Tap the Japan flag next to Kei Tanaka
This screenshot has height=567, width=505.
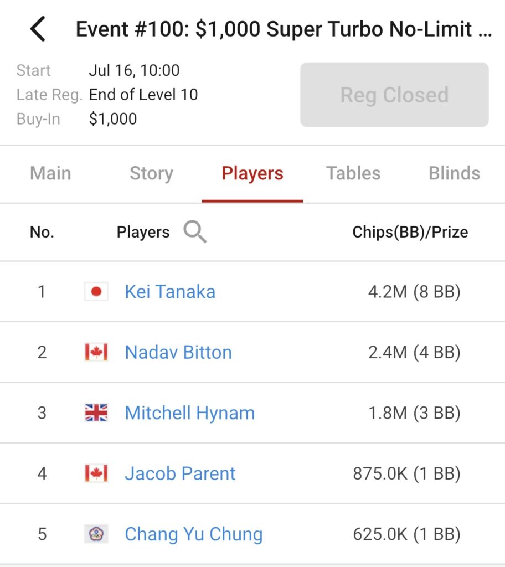[96, 291]
